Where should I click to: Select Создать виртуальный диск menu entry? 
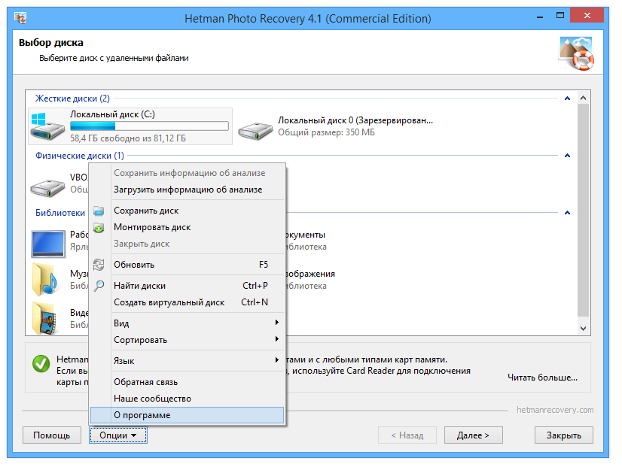coord(169,302)
